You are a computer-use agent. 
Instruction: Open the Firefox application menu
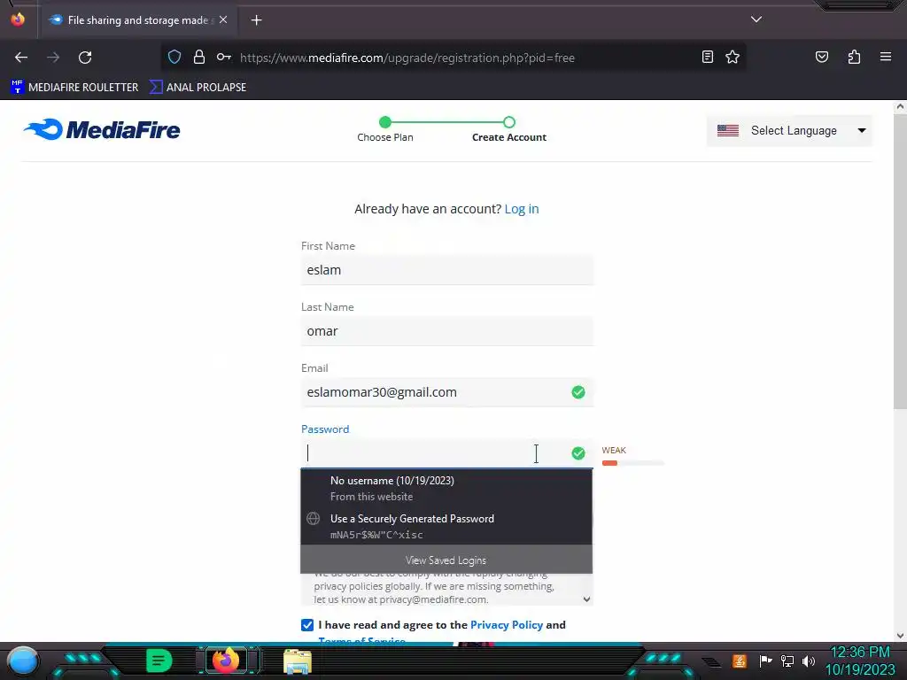(x=886, y=58)
